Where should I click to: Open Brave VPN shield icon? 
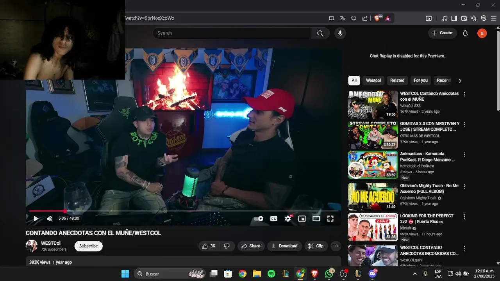pos(484,18)
